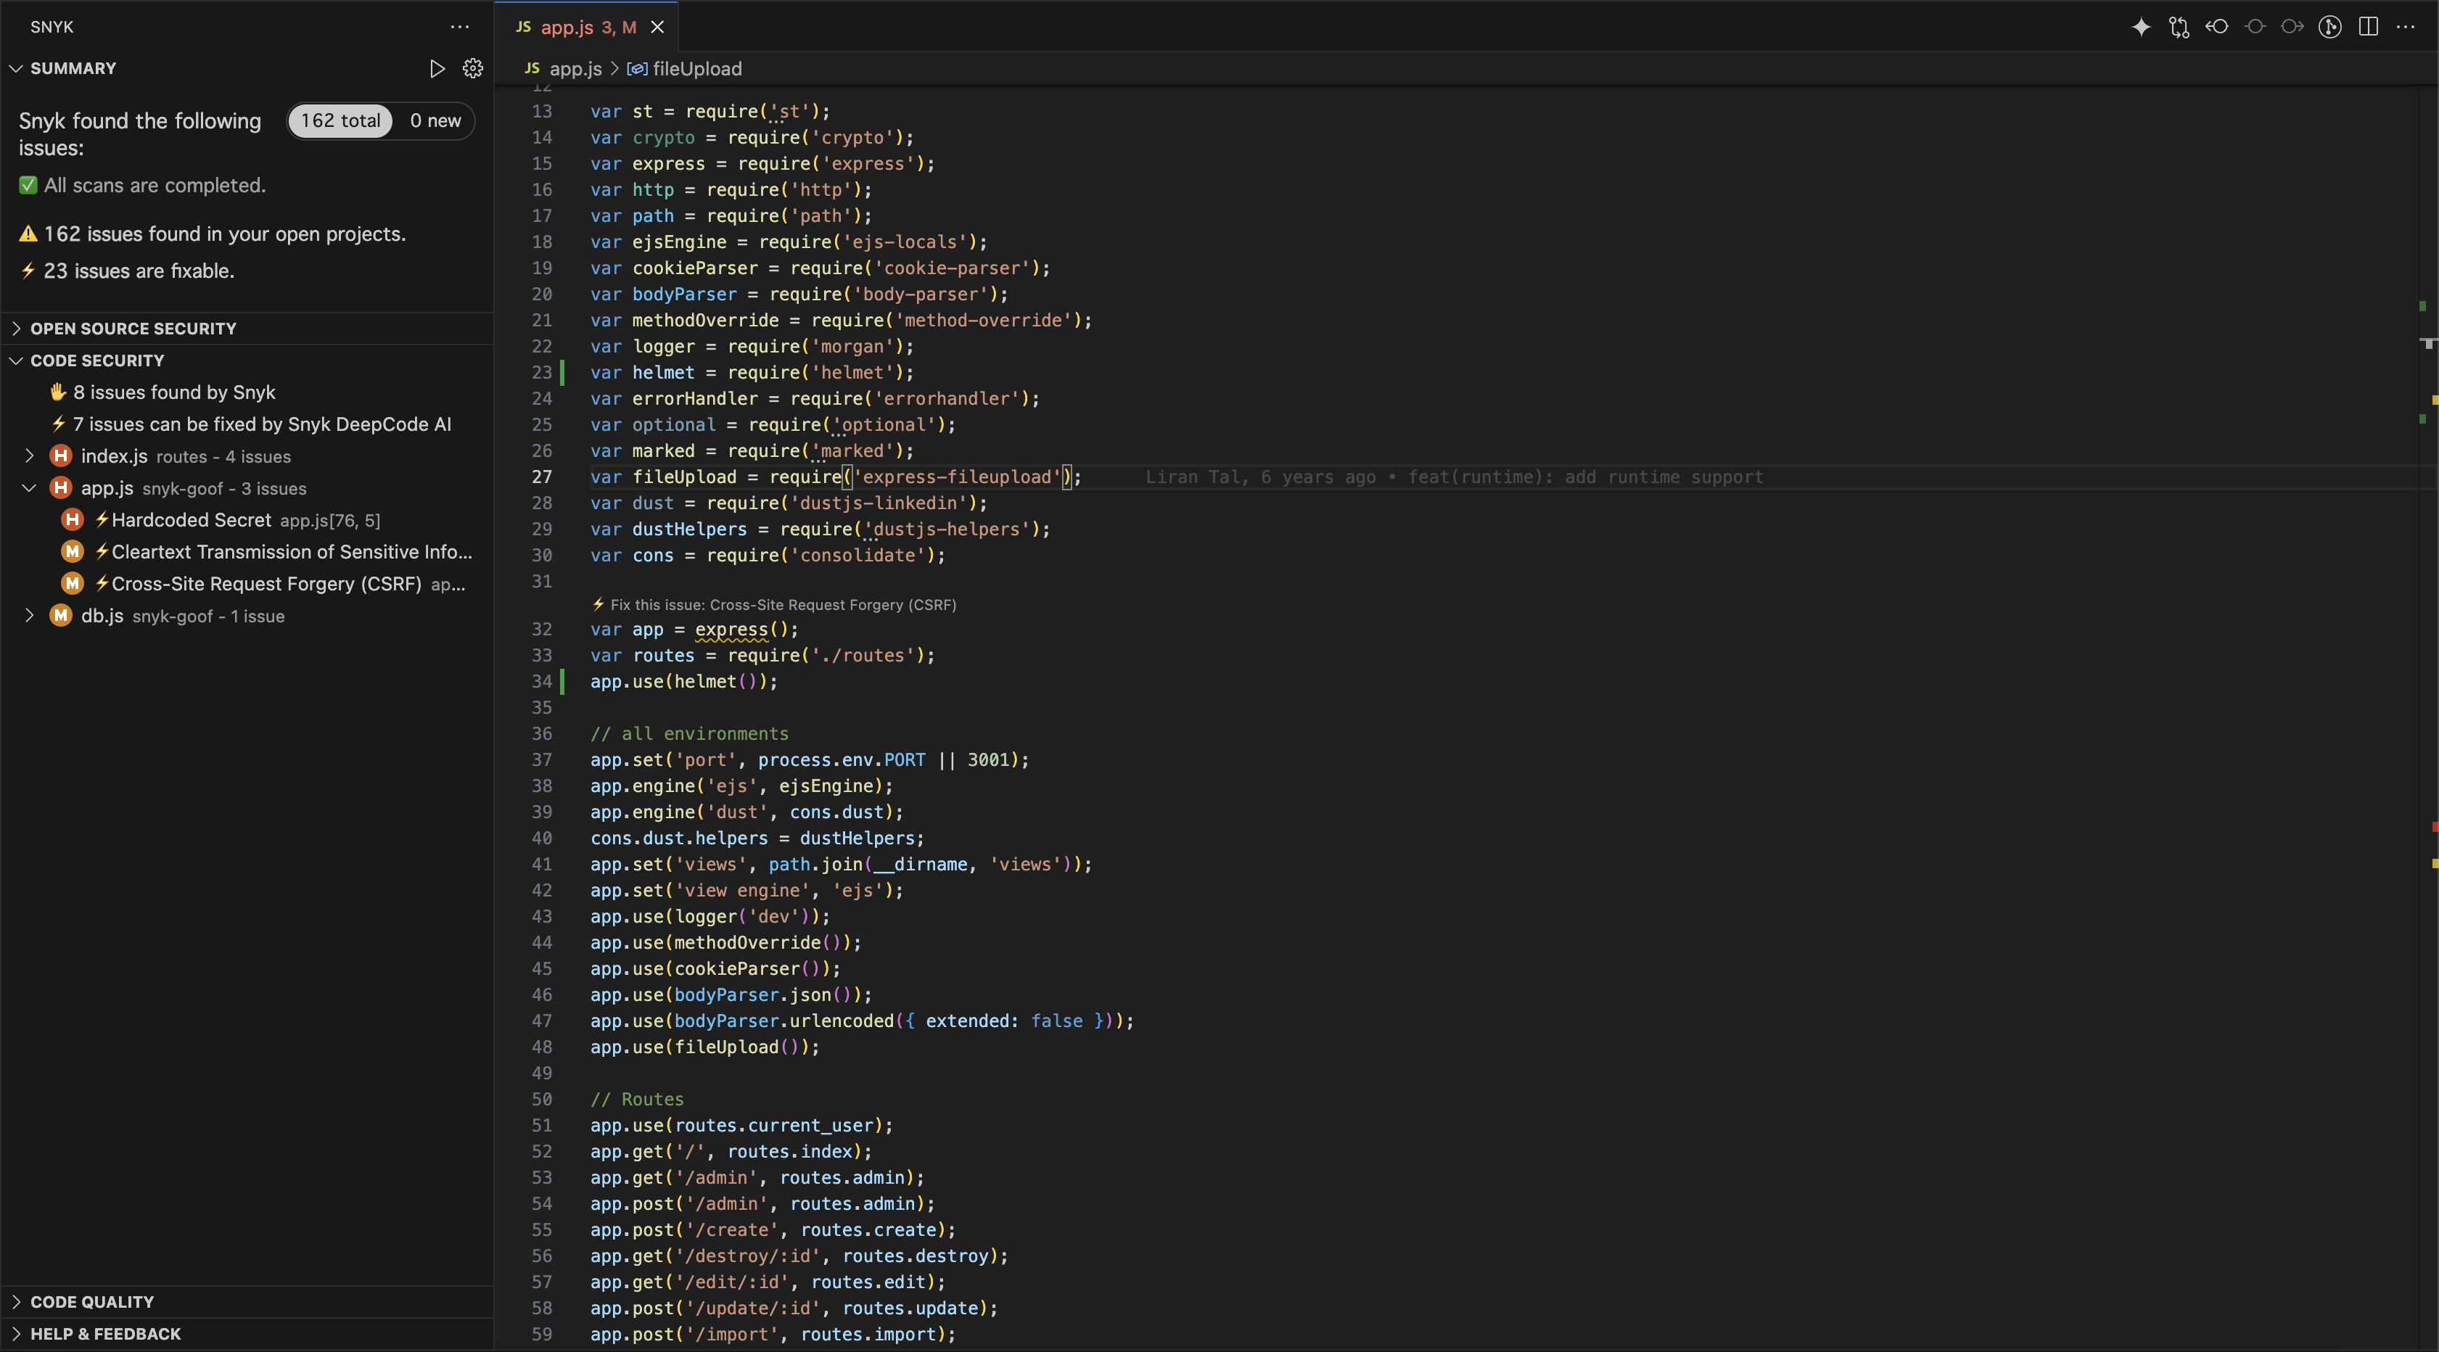
Task: Select the '162 total' issues toggle
Action: tap(341, 120)
